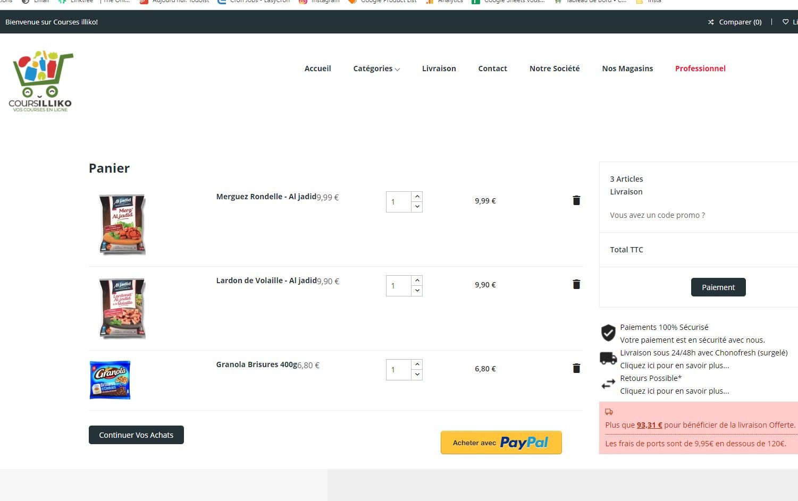Click the Paiement button
The height and width of the screenshot is (501, 798).
(x=718, y=287)
